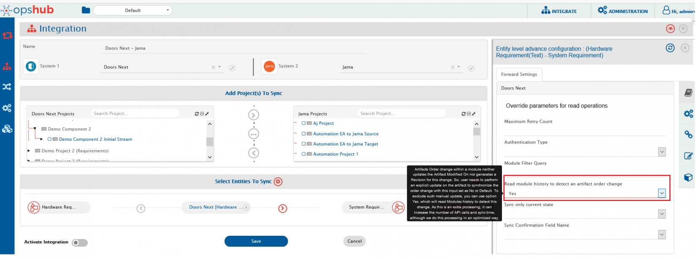Click the Doors Next Search Project field
Screen dimensions: 696x259
134,114
